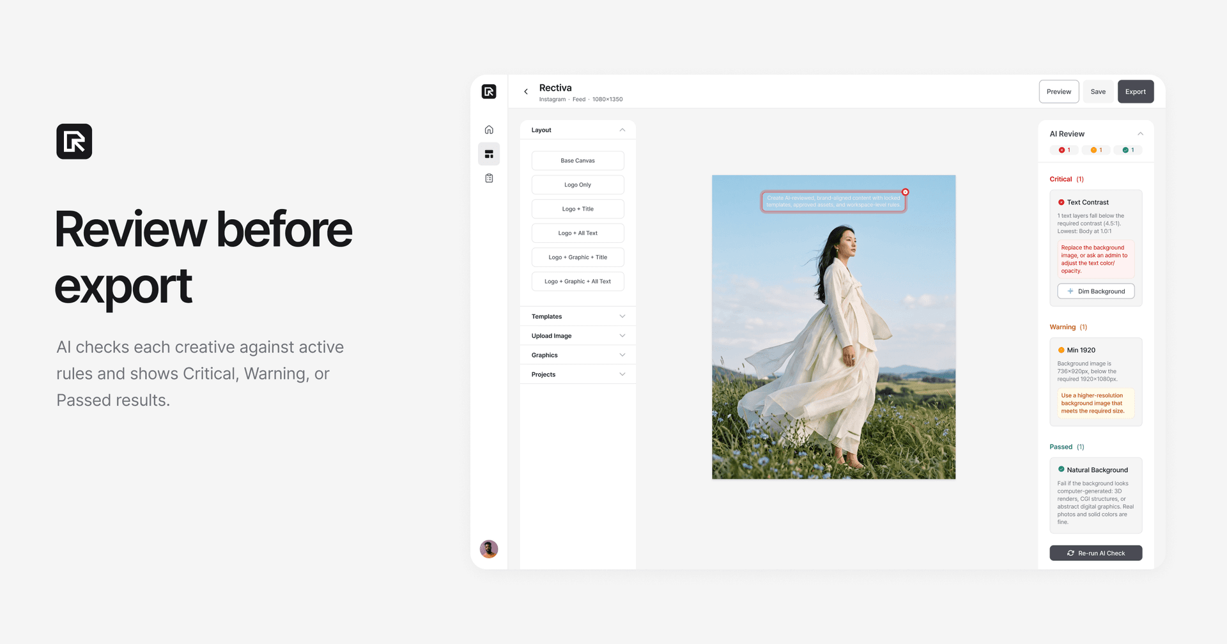
Task: Choose Logo + Graphic + Title layout
Action: [x=578, y=257]
